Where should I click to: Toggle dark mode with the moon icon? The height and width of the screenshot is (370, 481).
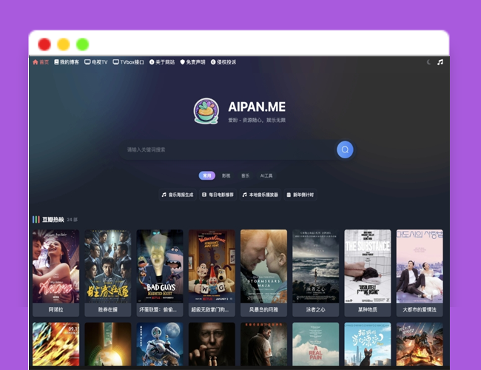pyautogui.click(x=428, y=62)
